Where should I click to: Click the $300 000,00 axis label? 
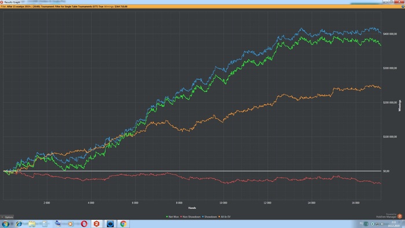(390, 68)
